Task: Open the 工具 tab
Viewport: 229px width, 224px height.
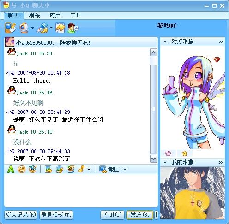Action: click(76, 16)
